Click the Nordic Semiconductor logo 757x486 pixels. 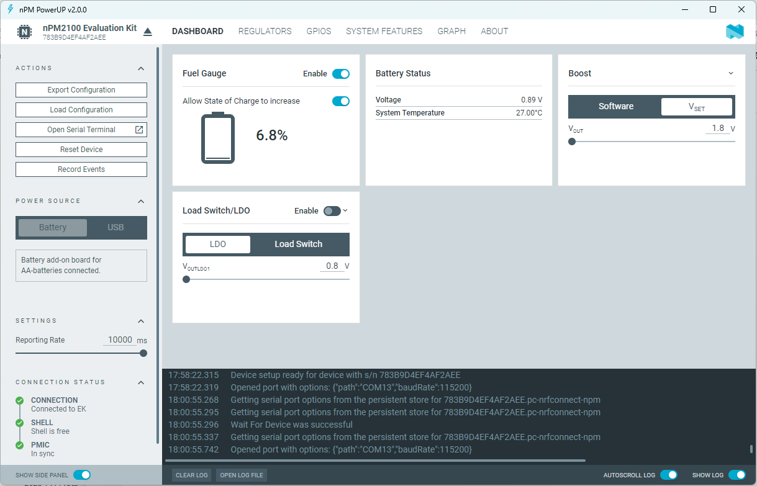(x=735, y=32)
